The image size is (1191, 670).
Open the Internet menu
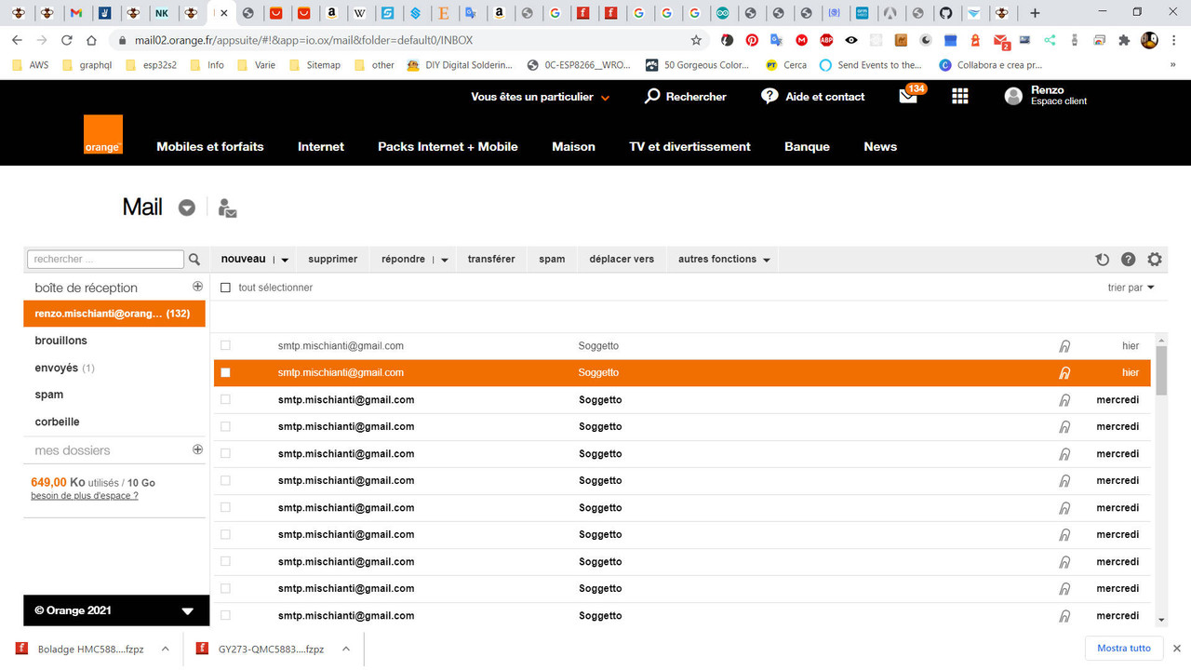(321, 146)
